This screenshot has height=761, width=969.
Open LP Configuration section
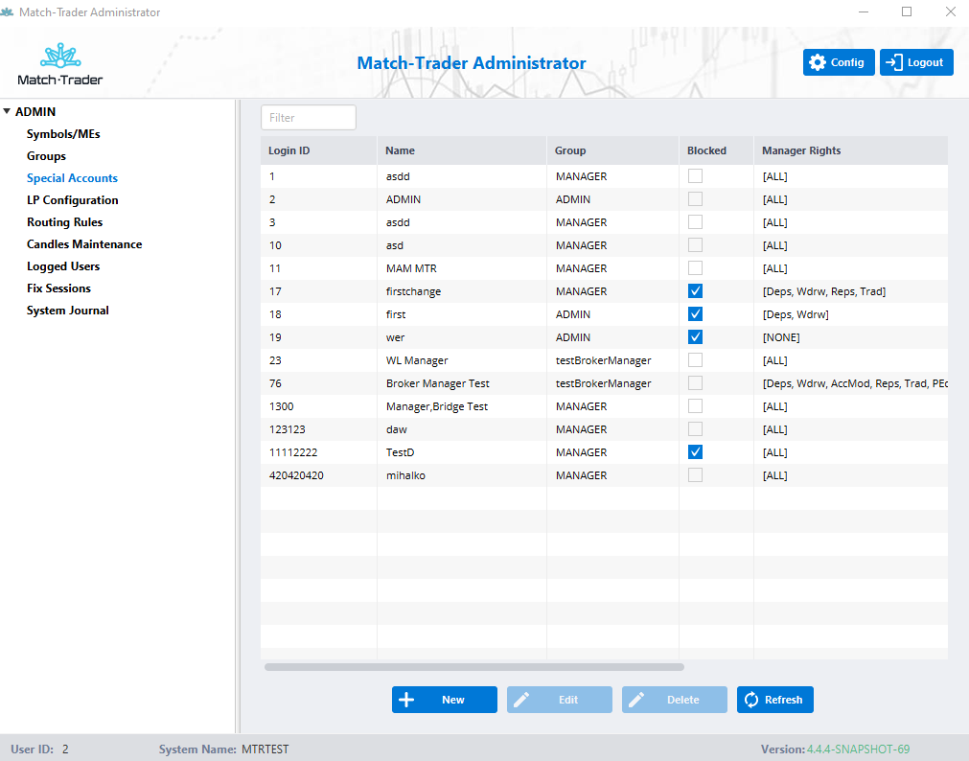(x=72, y=200)
